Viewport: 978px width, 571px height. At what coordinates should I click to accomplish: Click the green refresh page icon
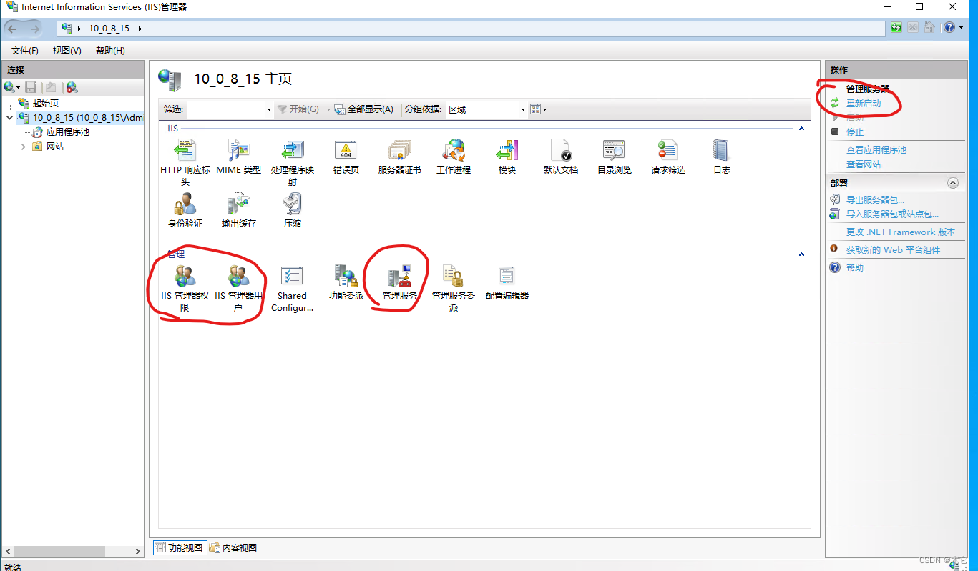tap(896, 28)
